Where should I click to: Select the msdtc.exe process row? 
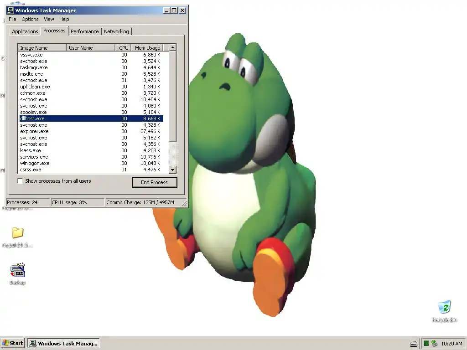91,74
